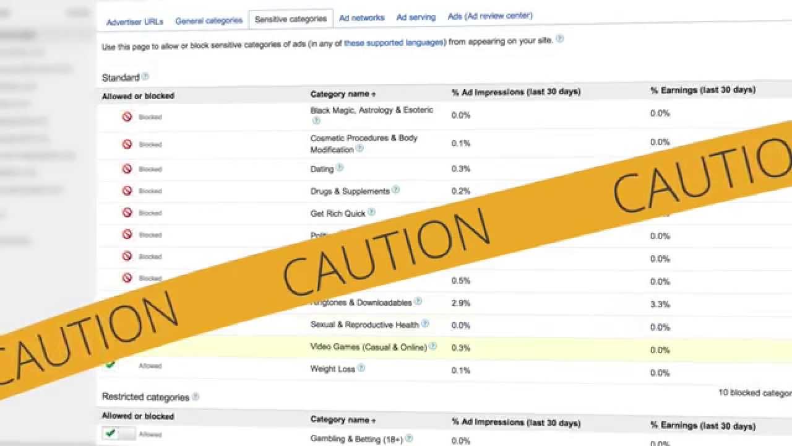Toggle Allowed switch for Gambling & Betting

[119, 434]
